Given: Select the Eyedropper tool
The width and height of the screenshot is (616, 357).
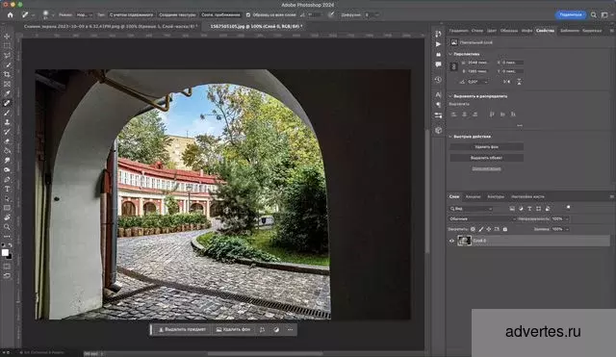Looking at the screenshot, I should tap(7, 93).
